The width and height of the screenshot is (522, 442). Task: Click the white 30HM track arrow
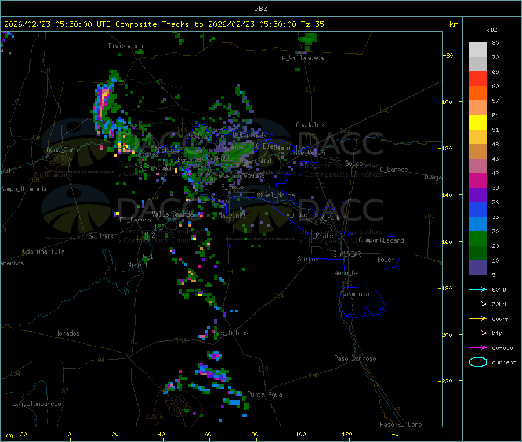(x=478, y=304)
